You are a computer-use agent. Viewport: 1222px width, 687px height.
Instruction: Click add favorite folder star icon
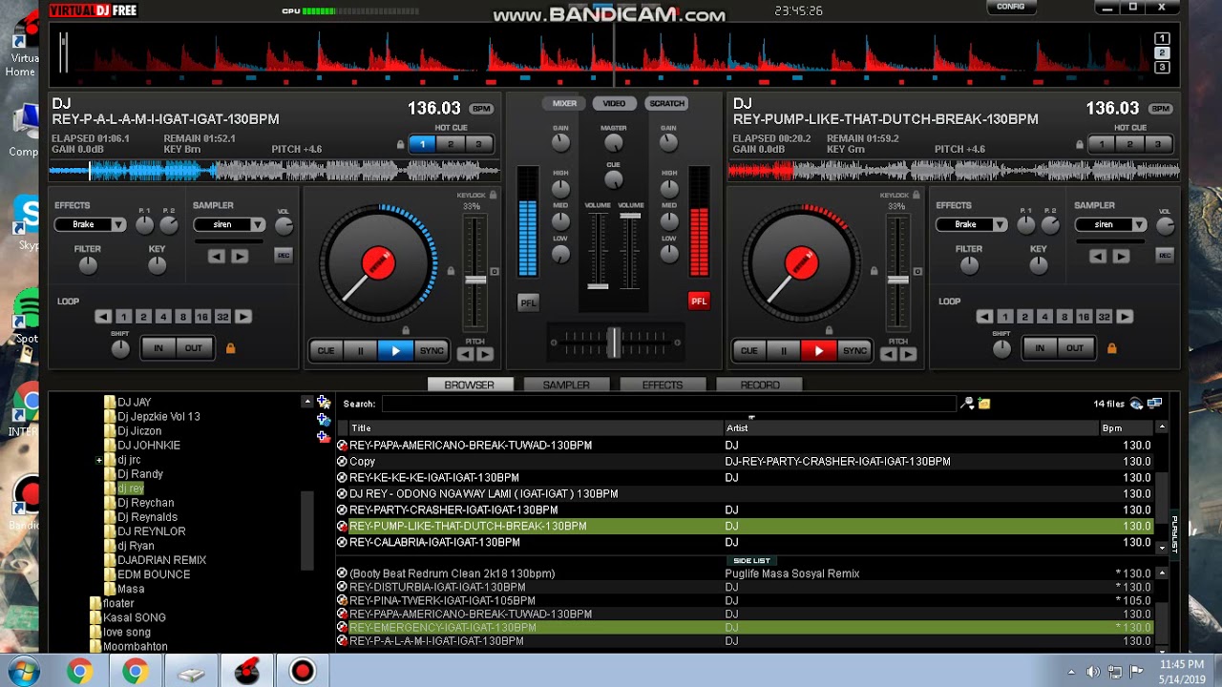click(x=324, y=403)
